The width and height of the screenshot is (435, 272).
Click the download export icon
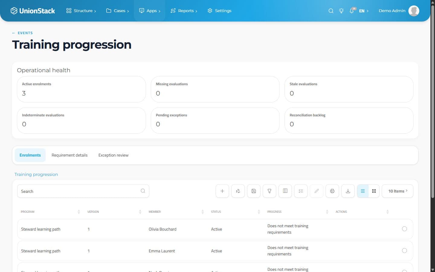coord(348,191)
